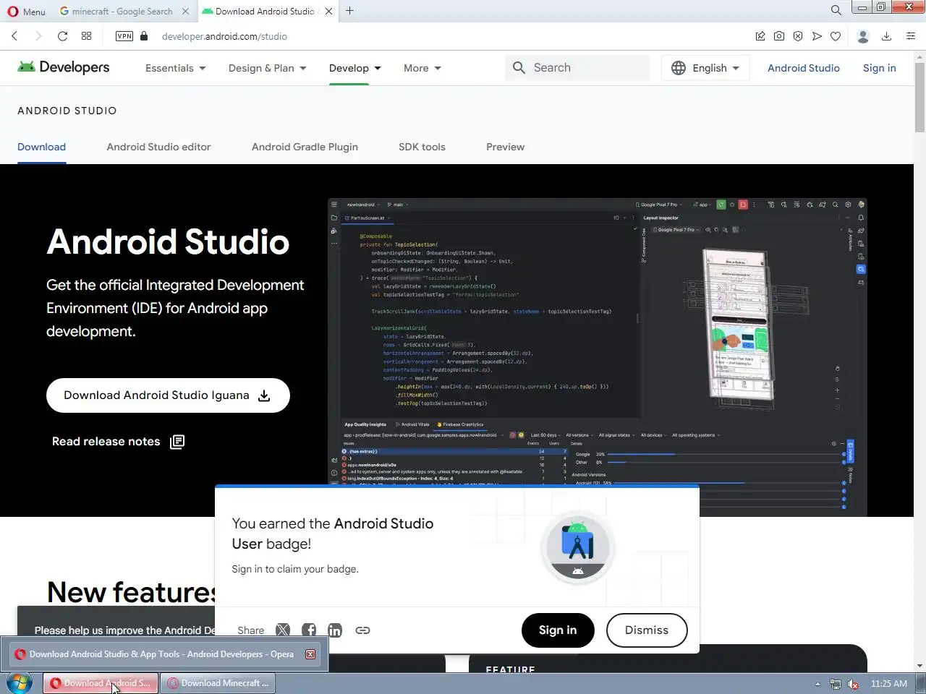This screenshot has height=694, width=926.
Task: Copy the badge share link icon
Action: pyautogui.click(x=362, y=630)
